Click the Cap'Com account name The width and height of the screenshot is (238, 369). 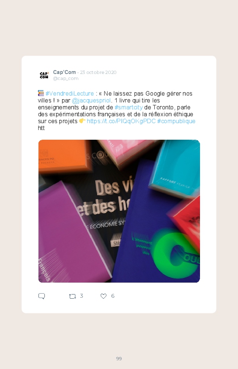pyautogui.click(x=65, y=72)
